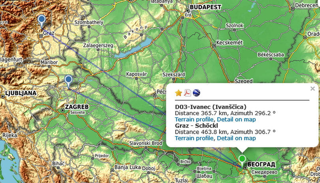Screen dimensions: 320x183
Task: Click the Szolnok label on map
Action: pyautogui.click(x=235, y=26)
